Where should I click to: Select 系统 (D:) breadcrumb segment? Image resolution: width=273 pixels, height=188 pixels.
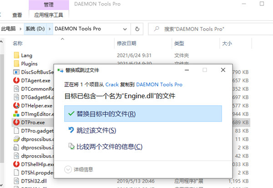coord(35,29)
